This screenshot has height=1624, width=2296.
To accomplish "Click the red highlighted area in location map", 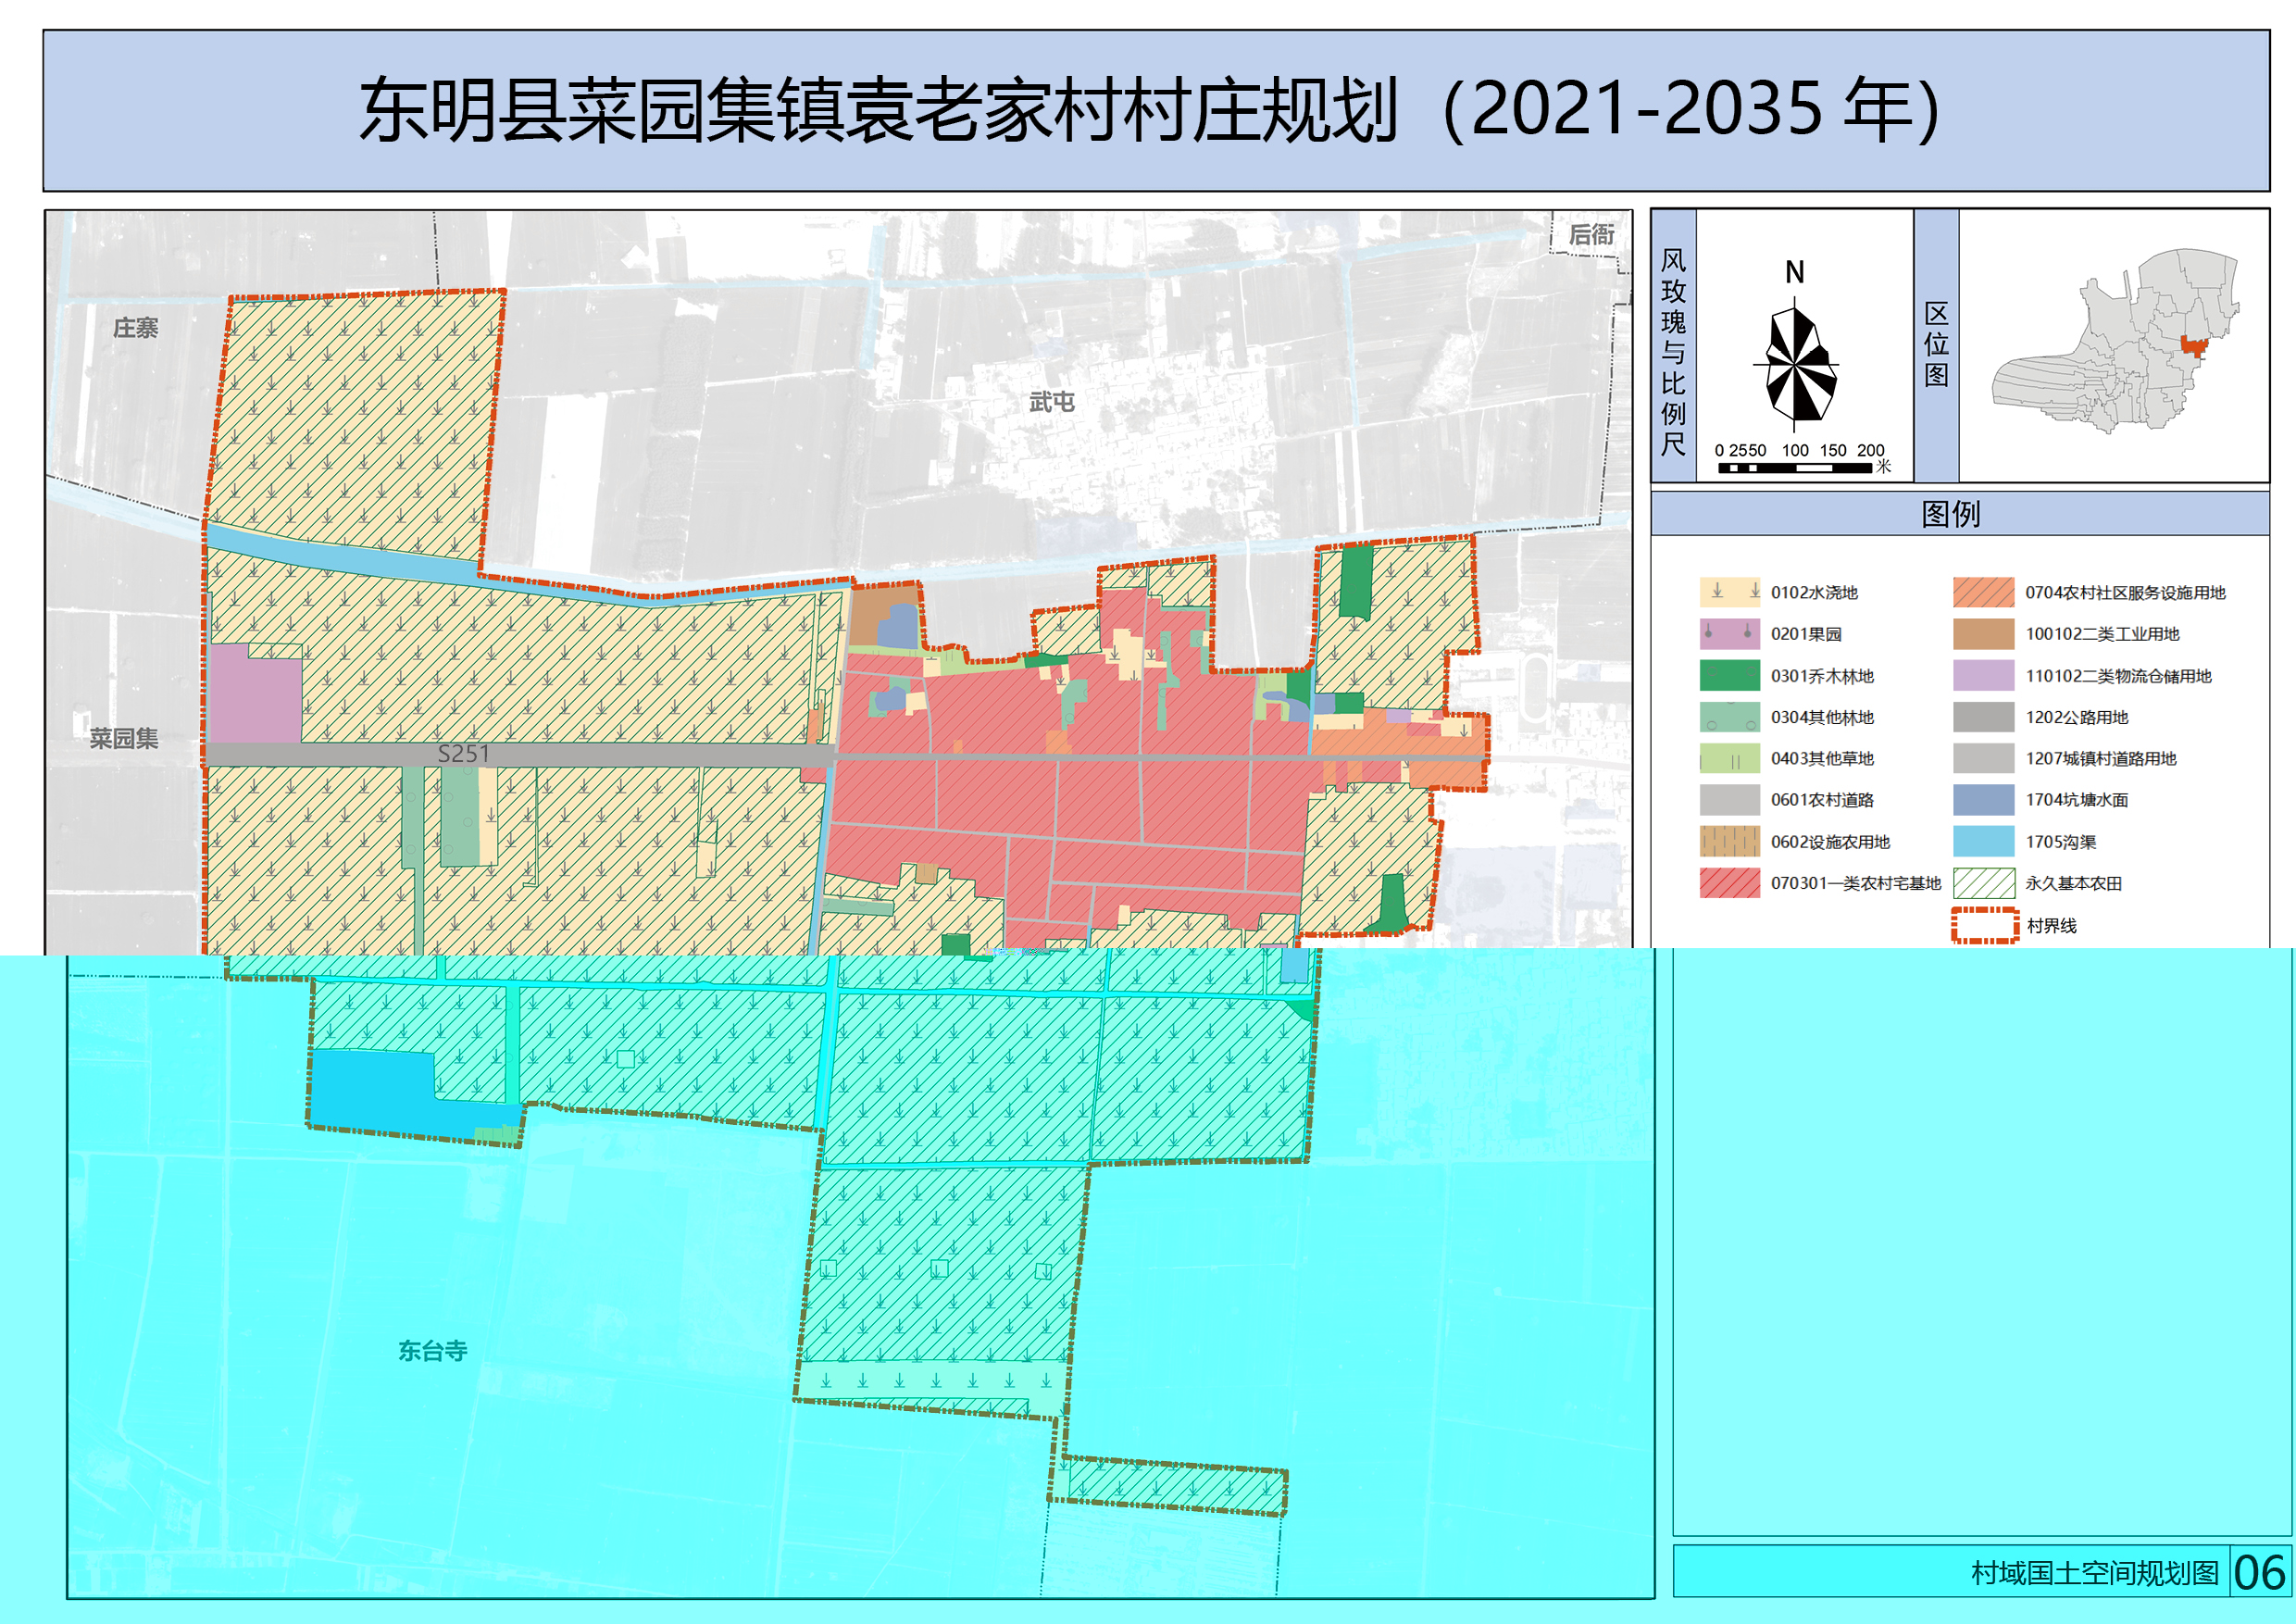I will pos(2193,346).
